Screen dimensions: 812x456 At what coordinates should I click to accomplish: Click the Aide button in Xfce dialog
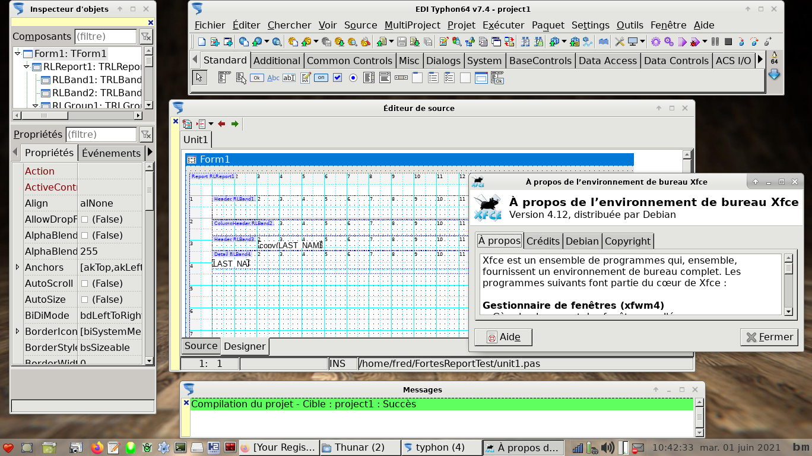click(x=503, y=337)
